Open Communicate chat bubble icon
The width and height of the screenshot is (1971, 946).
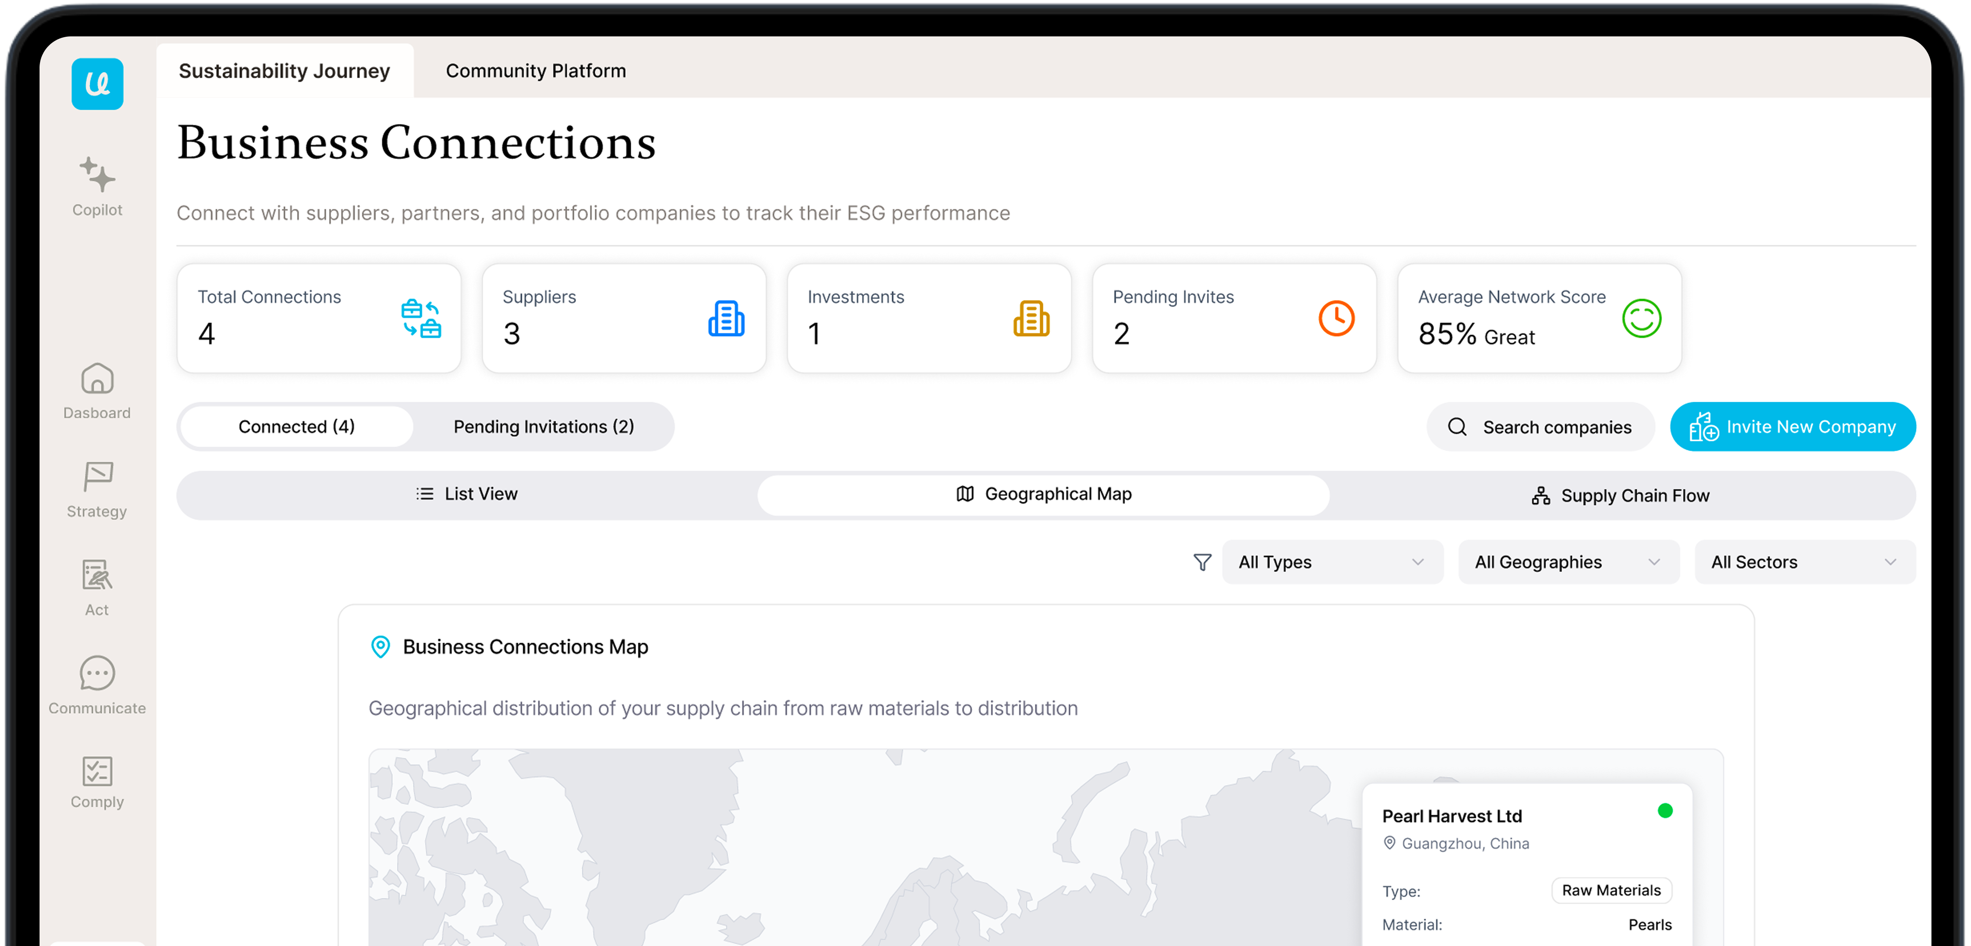point(97,674)
